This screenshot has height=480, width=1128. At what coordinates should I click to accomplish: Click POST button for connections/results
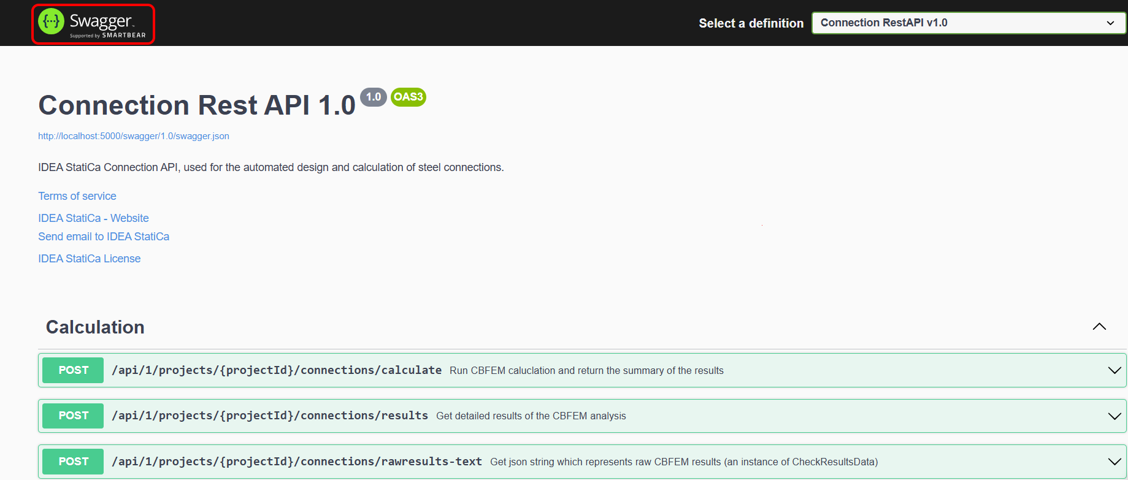click(74, 416)
